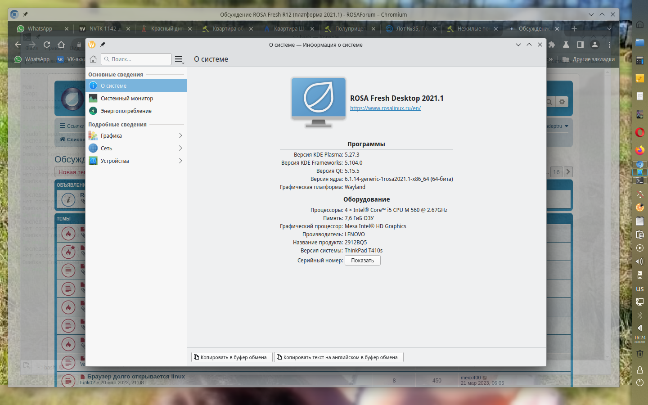Screen dimensions: 648x405
Task: Click Chromium's home button
Action: (x=61, y=45)
